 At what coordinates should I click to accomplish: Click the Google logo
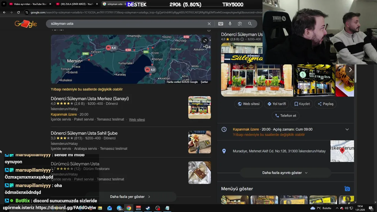tap(26, 24)
